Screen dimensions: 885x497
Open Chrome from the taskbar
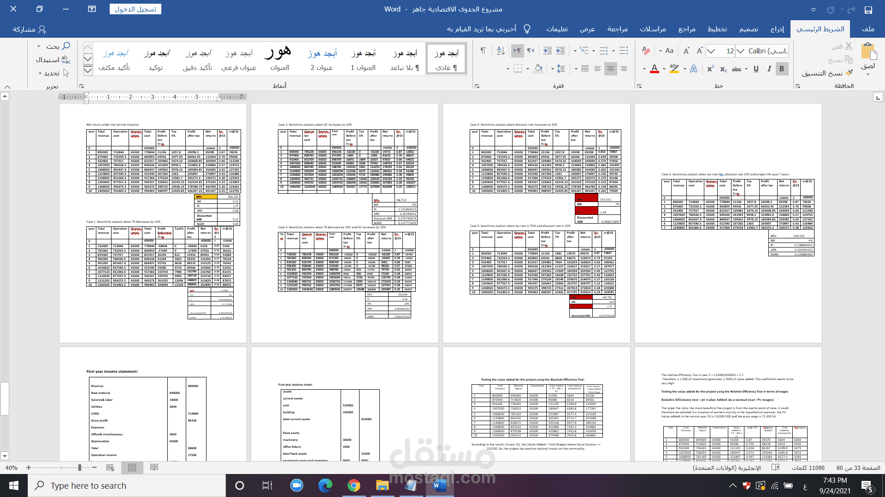pyautogui.click(x=354, y=485)
